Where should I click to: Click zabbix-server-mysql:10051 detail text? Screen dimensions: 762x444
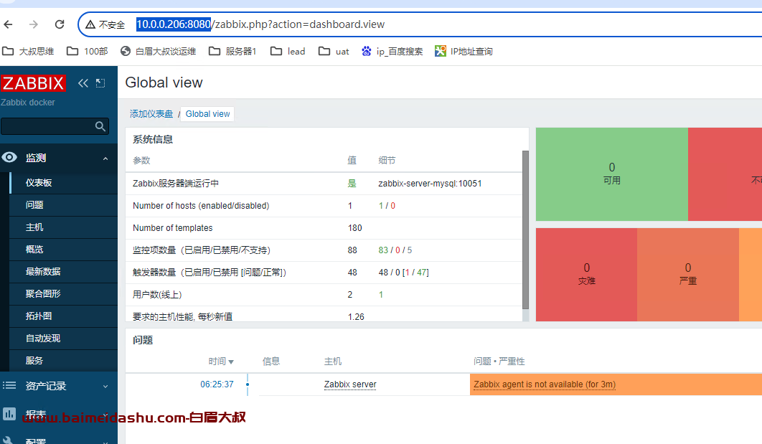tap(430, 183)
